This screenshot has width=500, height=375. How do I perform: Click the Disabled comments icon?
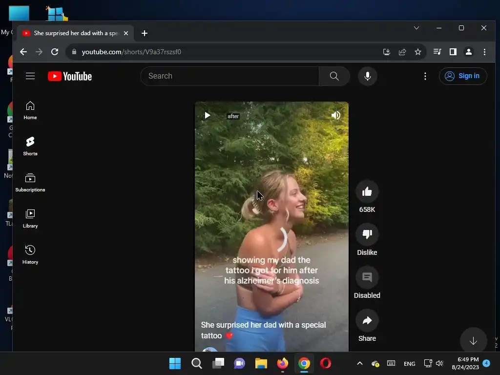pyautogui.click(x=367, y=277)
